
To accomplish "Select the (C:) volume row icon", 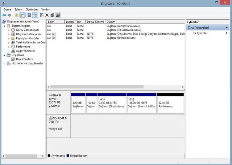I will 49,34.
